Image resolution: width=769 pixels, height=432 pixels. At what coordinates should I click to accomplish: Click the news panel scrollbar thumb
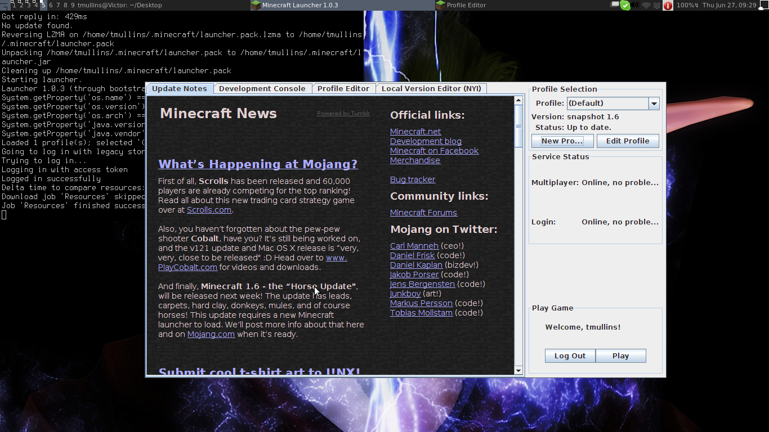[518, 127]
